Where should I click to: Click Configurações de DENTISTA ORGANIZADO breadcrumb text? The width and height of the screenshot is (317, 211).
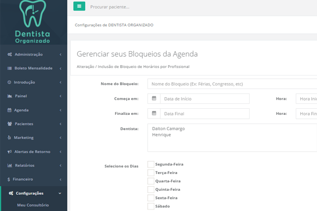(114, 25)
